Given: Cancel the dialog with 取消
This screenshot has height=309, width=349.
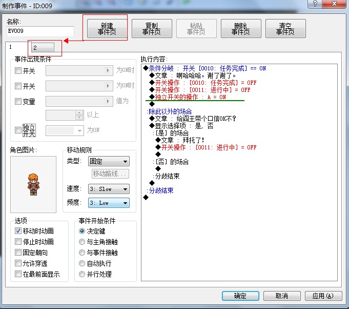Looking at the screenshot, I should pyautogui.click(x=282, y=296).
